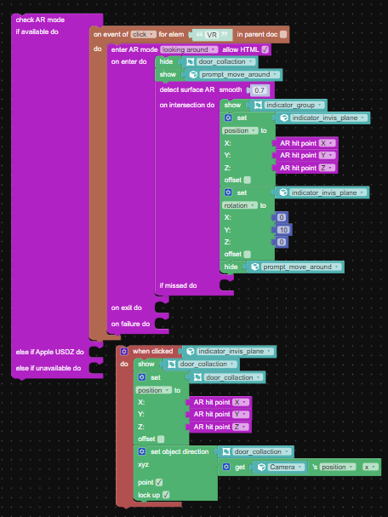The height and width of the screenshot is (517, 388).
Task: Toggle the 'allow HTML' checkbox
Action: pos(265,49)
